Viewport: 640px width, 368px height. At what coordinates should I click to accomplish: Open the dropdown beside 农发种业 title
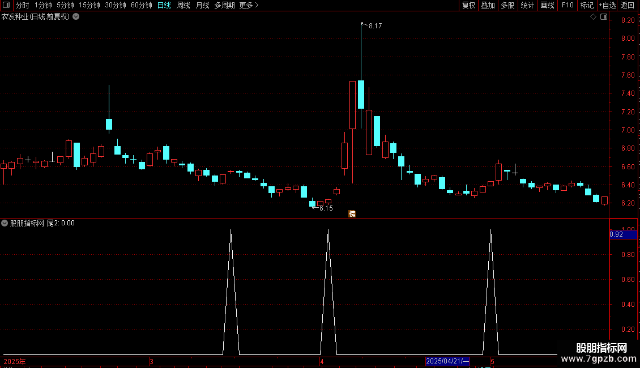coord(76,17)
